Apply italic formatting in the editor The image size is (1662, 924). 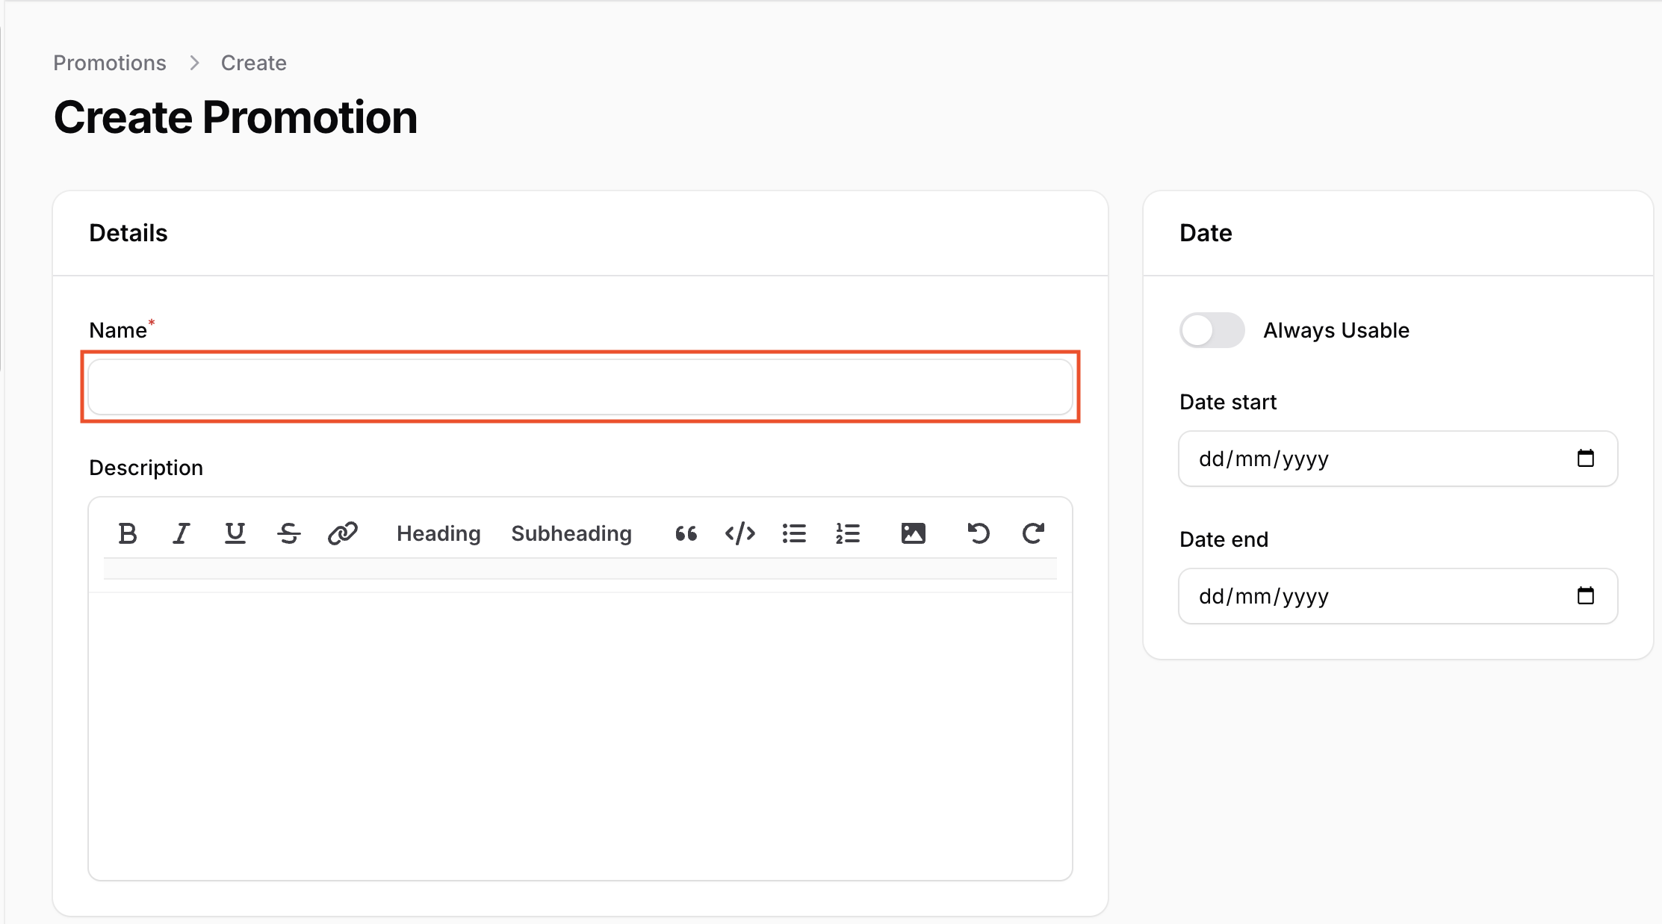[x=182, y=533]
